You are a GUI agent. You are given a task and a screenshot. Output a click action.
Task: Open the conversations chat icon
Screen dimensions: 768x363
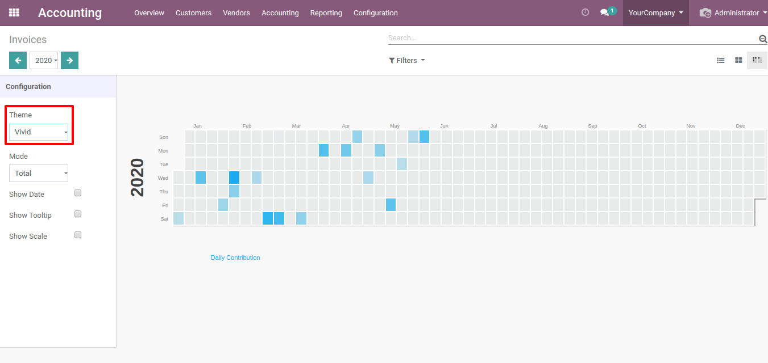click(x=604, y=12)
